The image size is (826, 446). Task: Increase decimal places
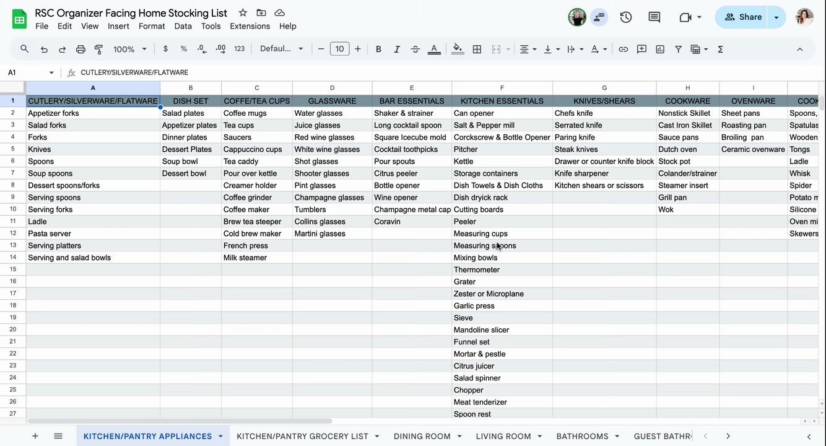tap(221, 49)
